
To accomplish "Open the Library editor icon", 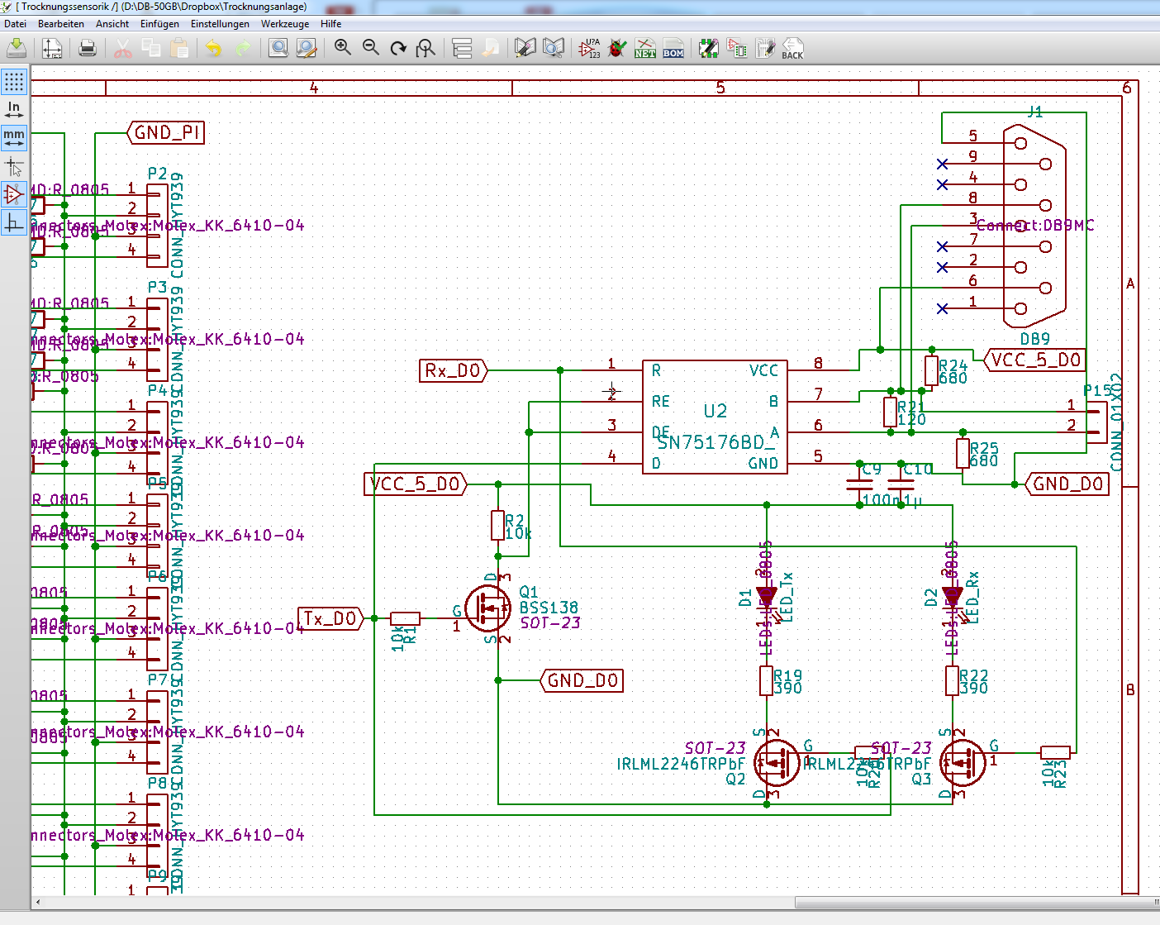I will pyautogui.click(x=525, y=48).
